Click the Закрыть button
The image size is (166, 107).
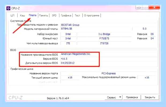pyautogui.click(x=150, y=97)
